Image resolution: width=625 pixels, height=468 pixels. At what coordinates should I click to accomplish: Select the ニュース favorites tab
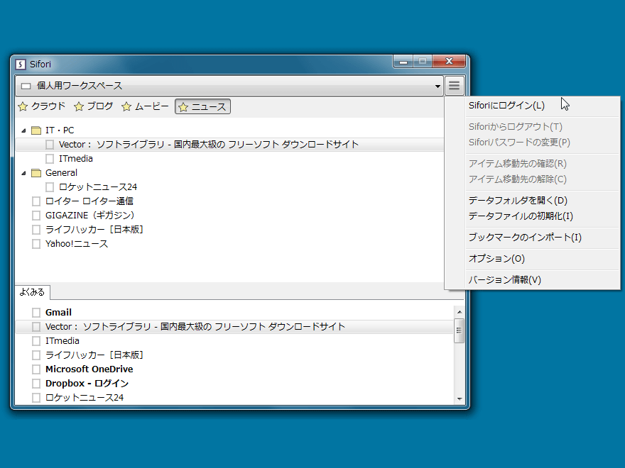coord(202,106)
